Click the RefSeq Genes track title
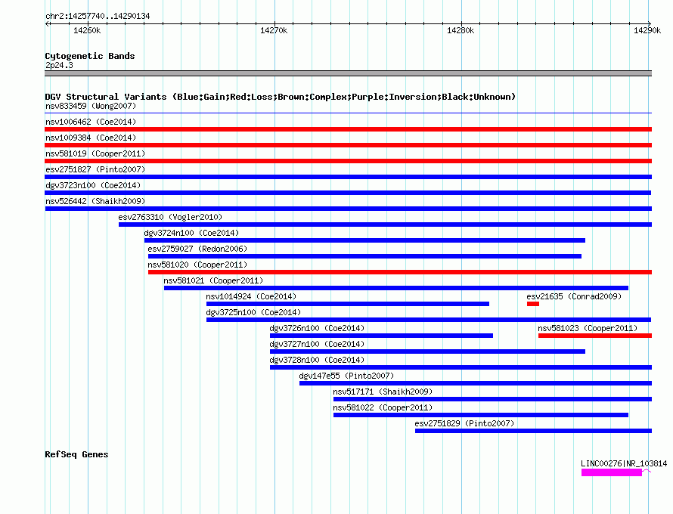This screenshot has height=514, width=673. [x=76, y=454]
